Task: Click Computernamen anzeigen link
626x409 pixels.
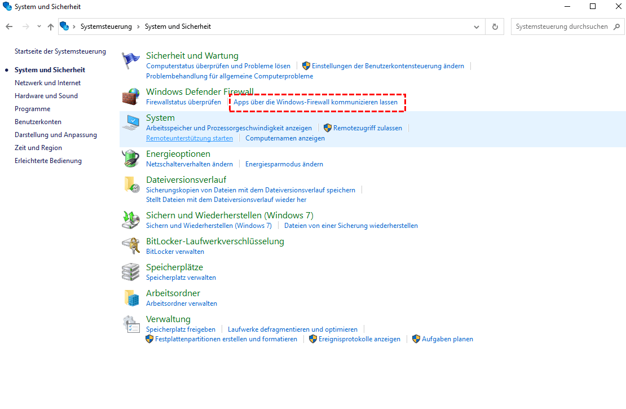Action: (285, 138)
